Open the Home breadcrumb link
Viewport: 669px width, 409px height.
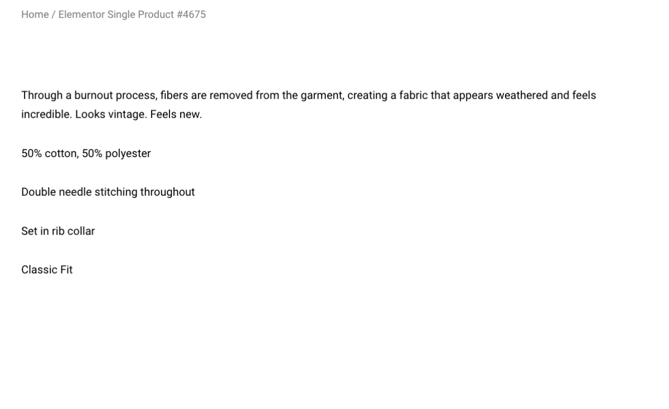click(35, 14)
